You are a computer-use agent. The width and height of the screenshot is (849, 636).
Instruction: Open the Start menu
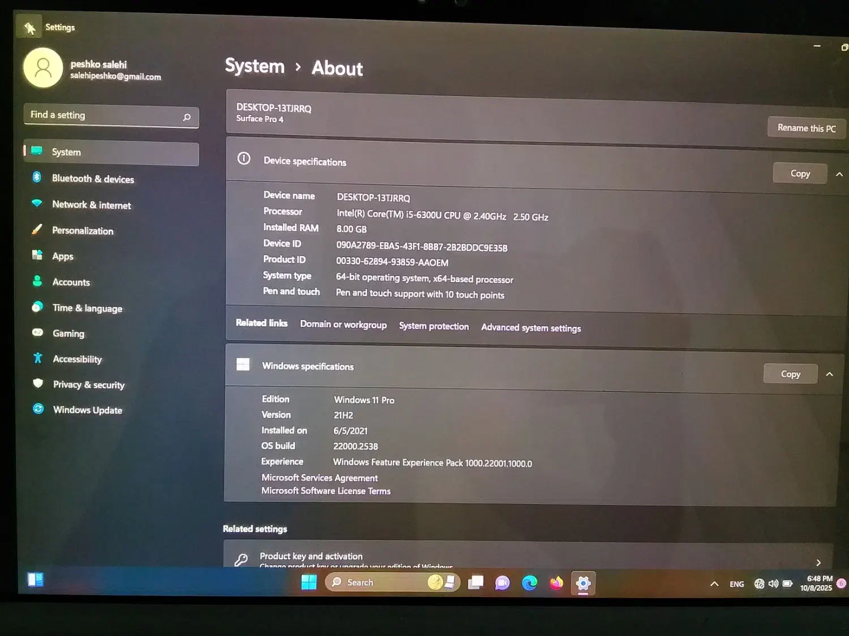tap(309, 582)
